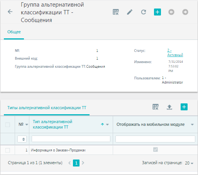Open the № column dropdown menu
Image resolution: width=198 pixels, height=175 pixels.
pyautogui.click(x=27, y=125)
